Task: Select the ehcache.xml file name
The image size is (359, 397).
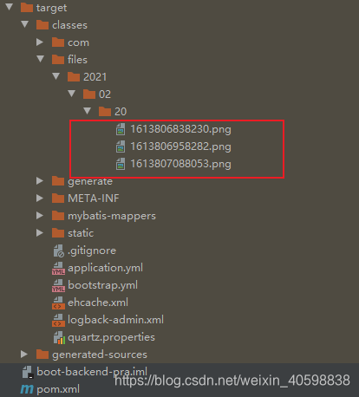Action: click(98, 303)
